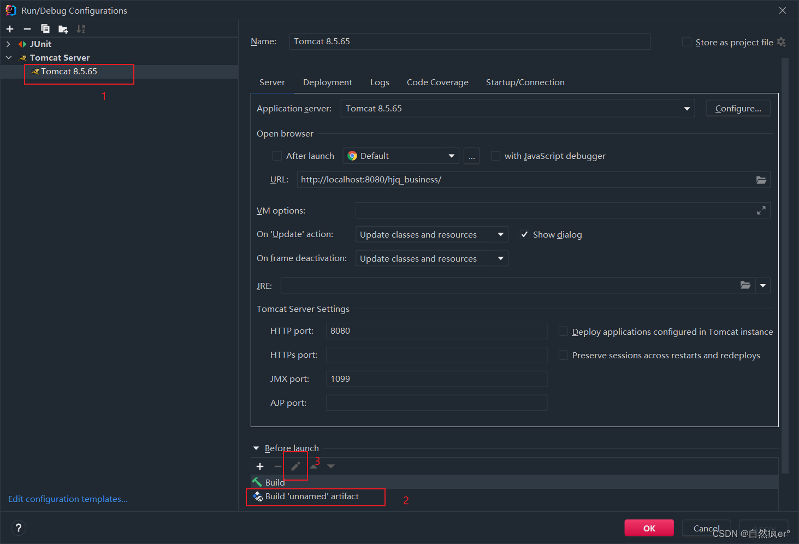Screen dimensions: 799x544
Task: Click the browse folder icon beside URL field
Action: pos(761,179)
